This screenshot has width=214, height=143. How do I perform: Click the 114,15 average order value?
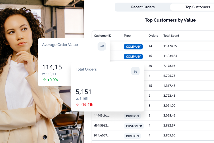[52, 67]
